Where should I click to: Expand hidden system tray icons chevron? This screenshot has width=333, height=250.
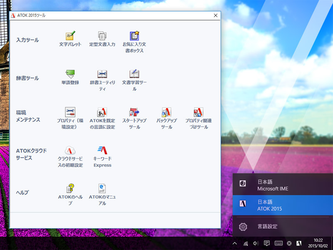pos(235,243)
